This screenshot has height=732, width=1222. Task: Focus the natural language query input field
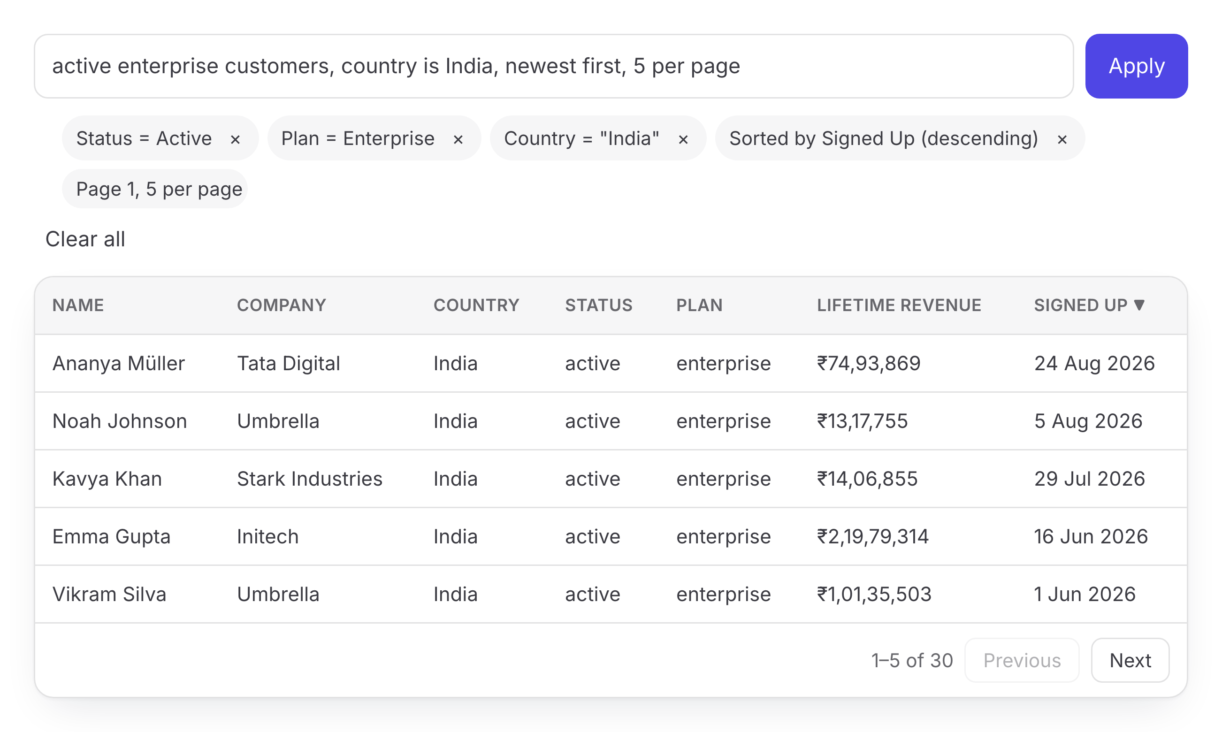(554, 66)
